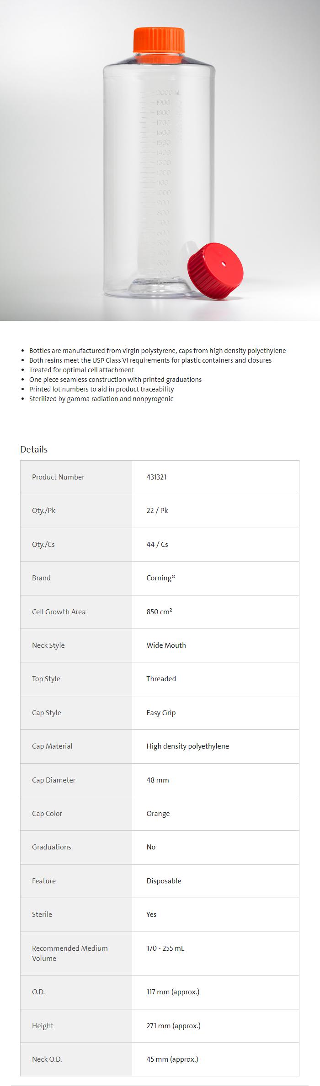Click the orange cap on the bottle
The width and height of the screenshot is (320, 1086).
pyautogui.click(x=159, y=40)
